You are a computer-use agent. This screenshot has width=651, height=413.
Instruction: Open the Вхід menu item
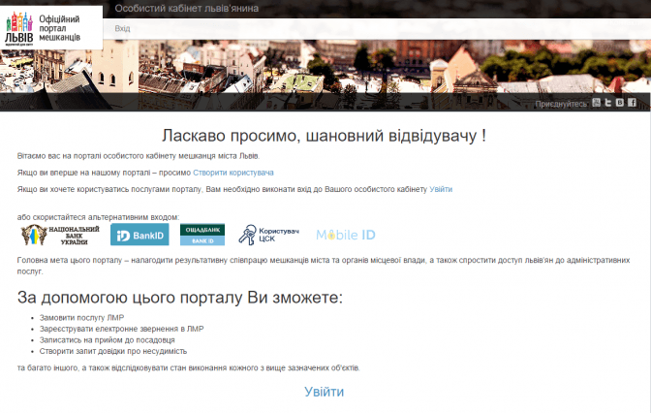tap(123, 29)
